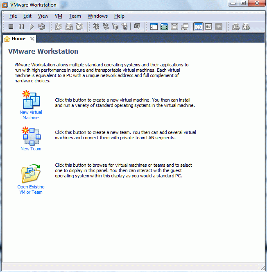Open the Edit menu

click(x=27, y=16)
